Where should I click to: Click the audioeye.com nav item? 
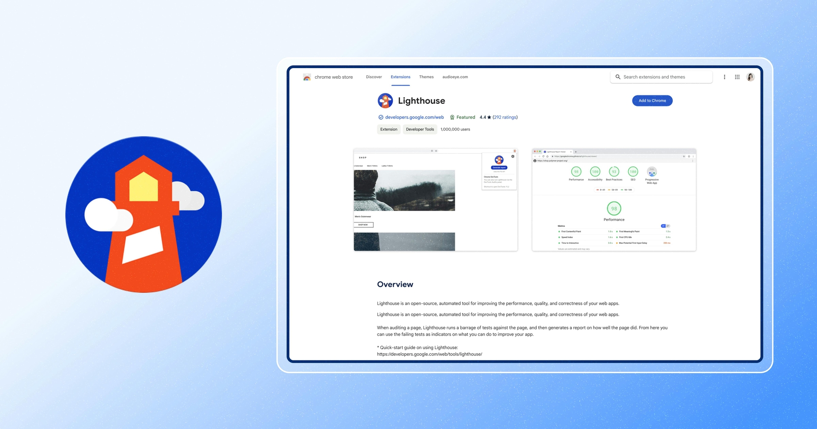pos(455,77)
